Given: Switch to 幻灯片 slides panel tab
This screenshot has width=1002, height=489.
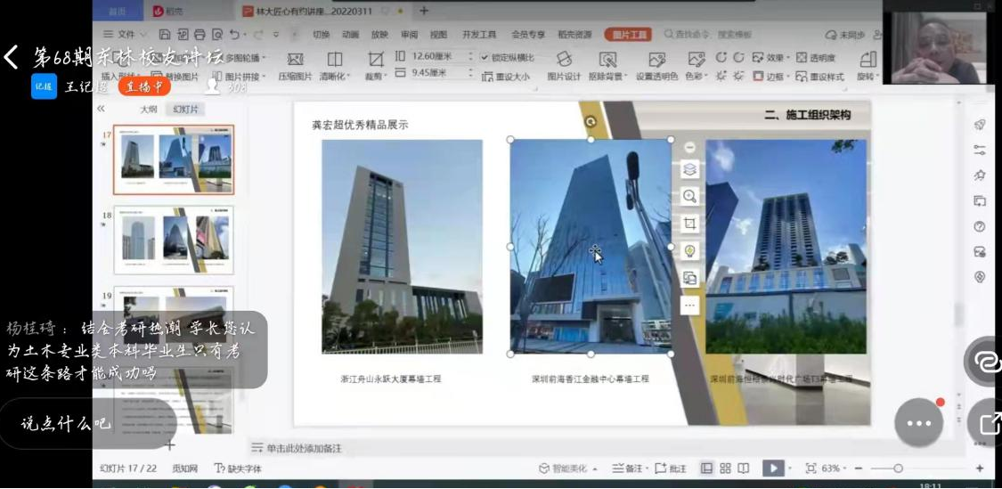Looking at the screenshot, I should point(185,110).
